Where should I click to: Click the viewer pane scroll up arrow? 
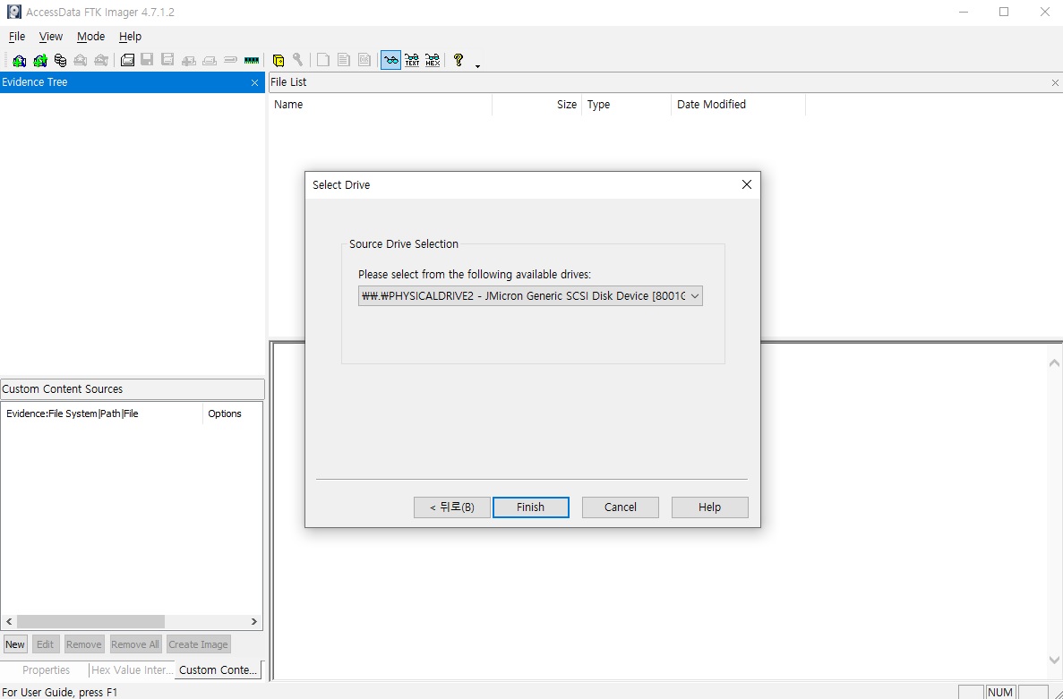[1054, 363]
